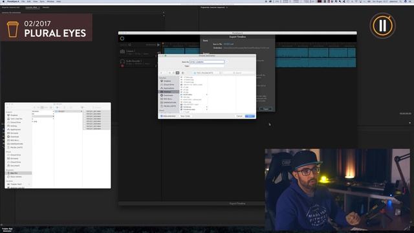The width and height of the screenshot is (414, 233).
Task: Open the Apple menu
Action: tap(3, 1)
